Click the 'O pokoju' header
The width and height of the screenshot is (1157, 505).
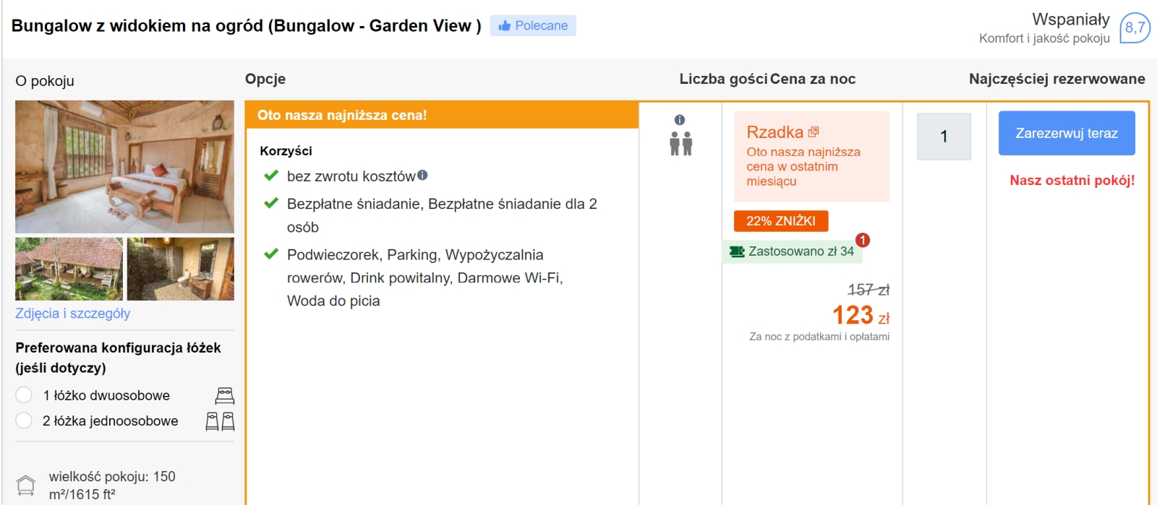point(45,81)
